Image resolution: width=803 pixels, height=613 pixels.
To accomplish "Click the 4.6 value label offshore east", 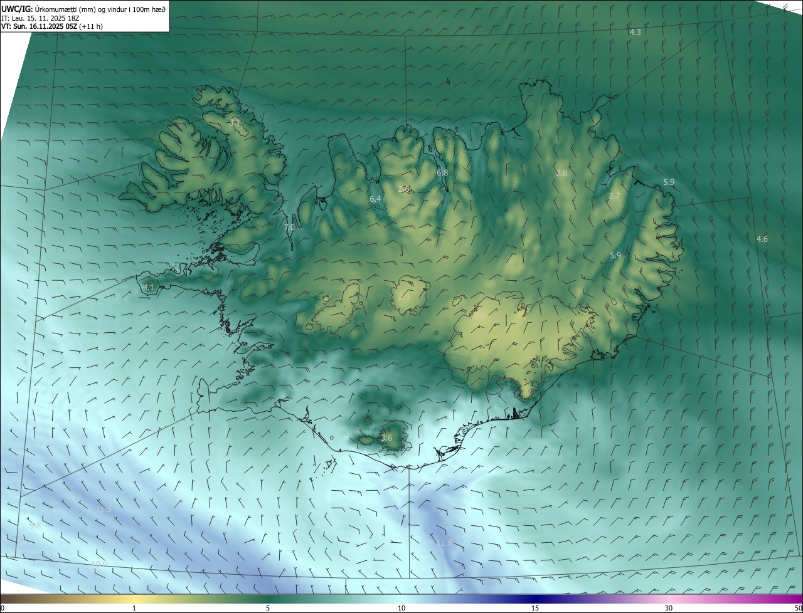I will click(x=762, y=239).
